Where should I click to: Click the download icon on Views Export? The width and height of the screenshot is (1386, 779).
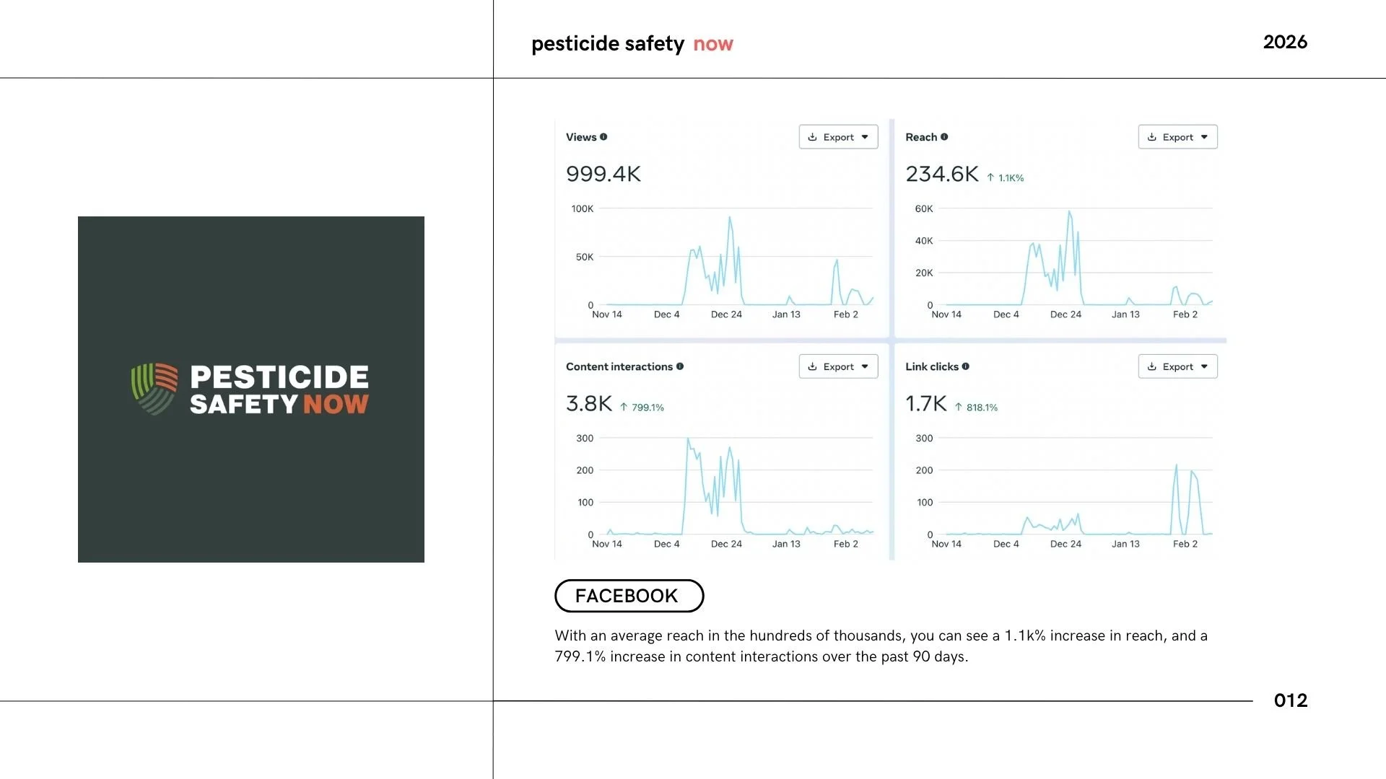(812, 137)
